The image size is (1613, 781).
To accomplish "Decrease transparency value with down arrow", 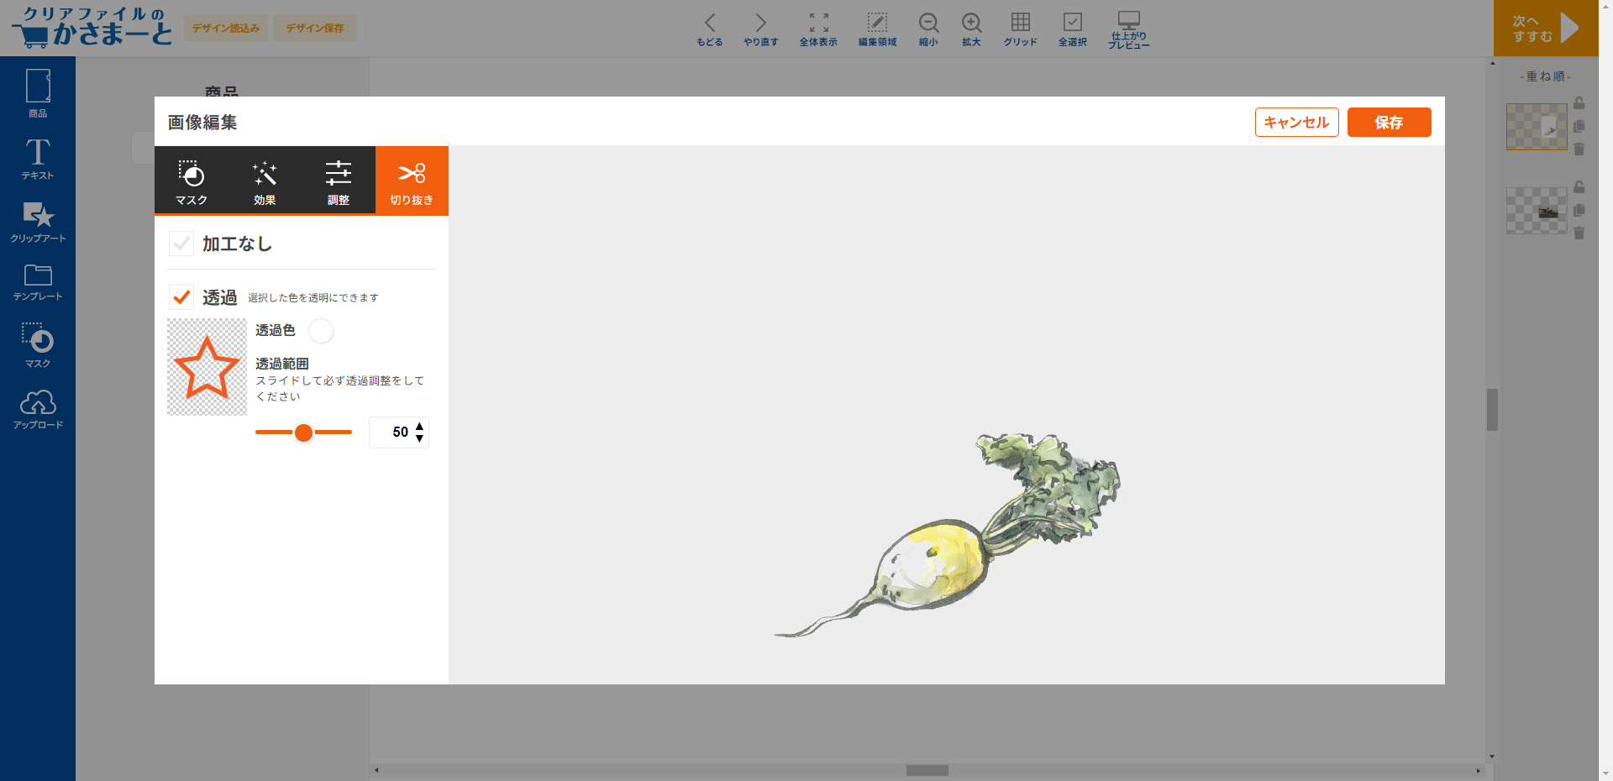I will 419,438.
